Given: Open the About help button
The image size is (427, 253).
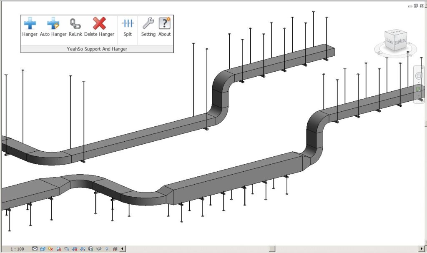Looking at the screenshot, I should click(x=164, y=27).
